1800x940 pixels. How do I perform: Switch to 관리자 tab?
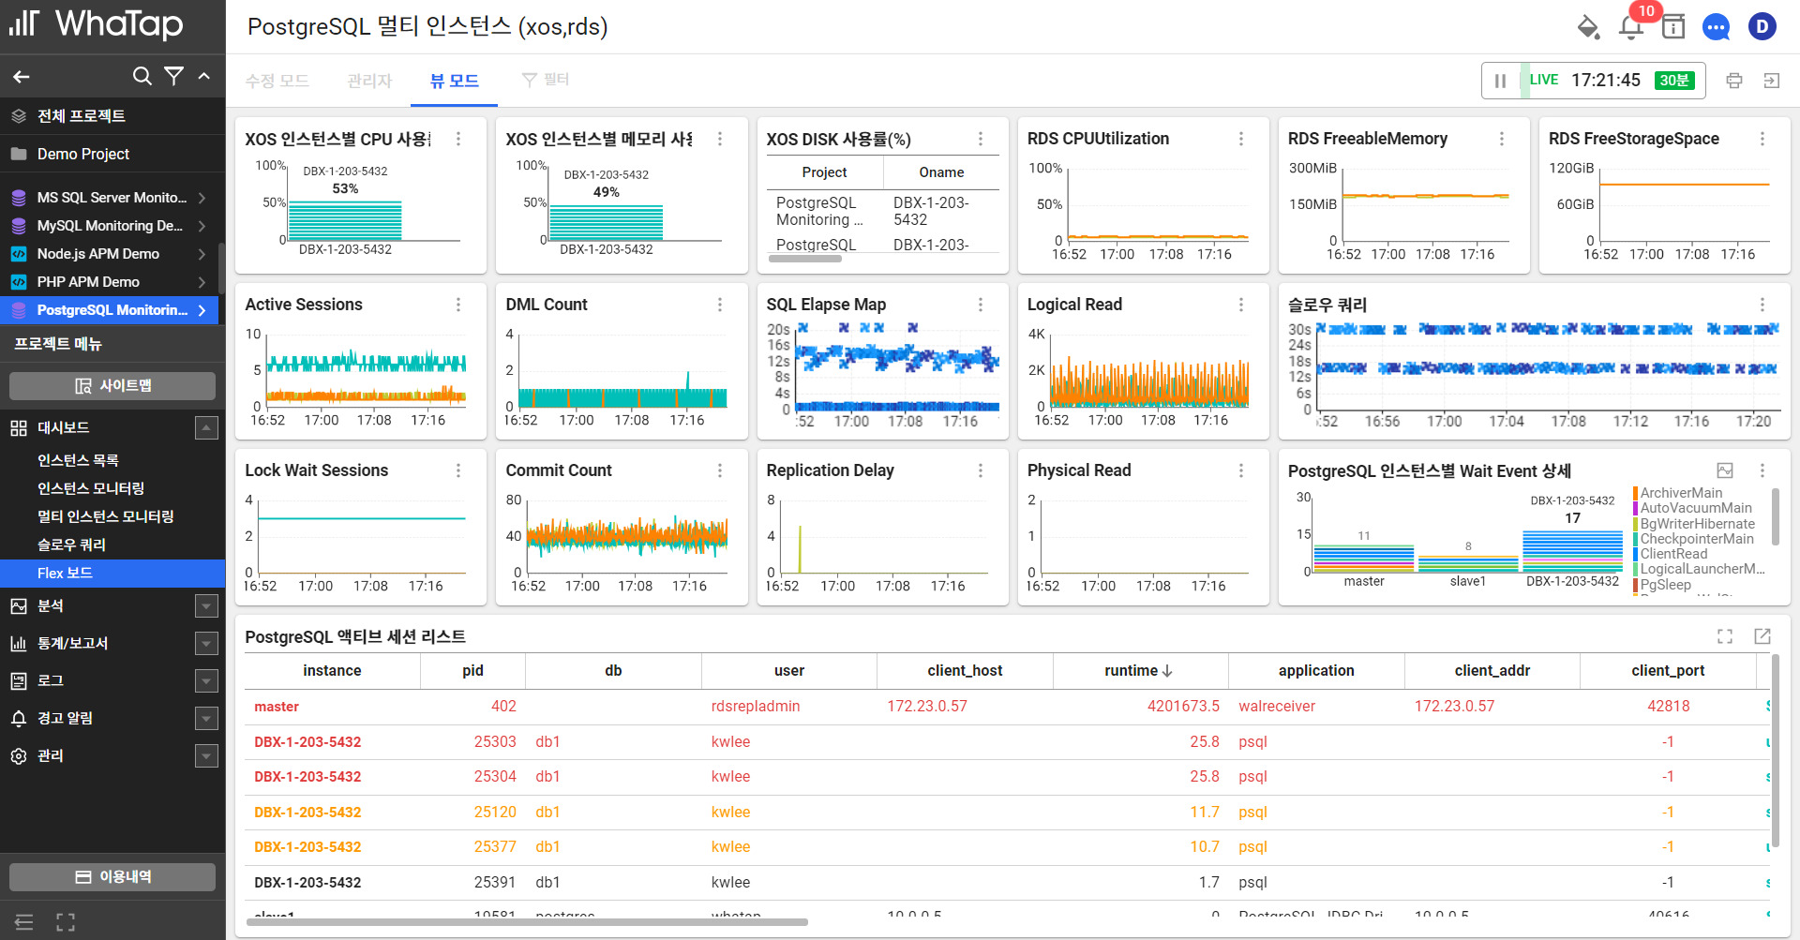(x=369, y=81)
